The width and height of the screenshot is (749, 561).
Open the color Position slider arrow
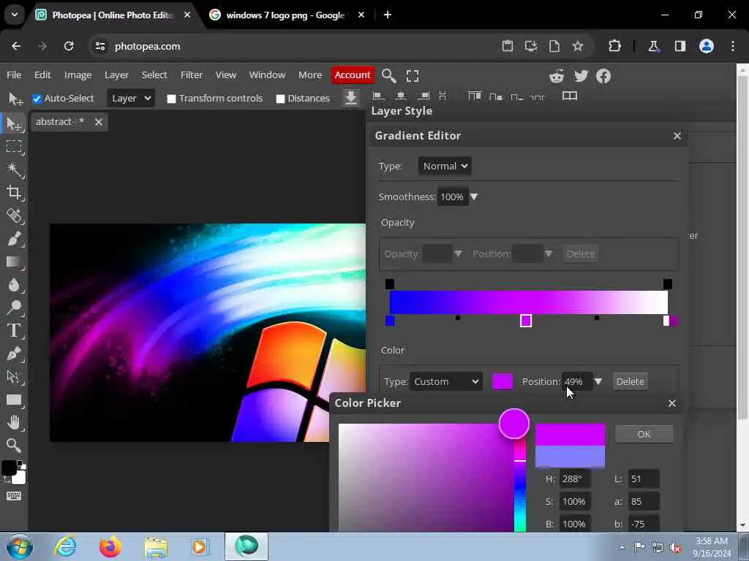click(x=598, y=381)
